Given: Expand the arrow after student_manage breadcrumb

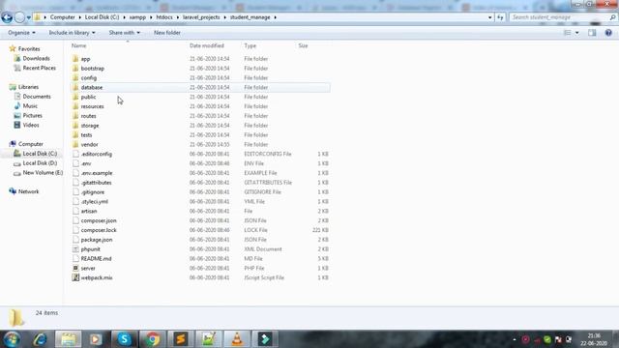Looking at the screenshot, I should tap(275, 17).
